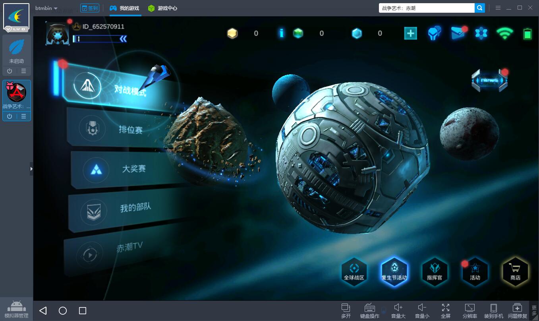This screenshot has height=321, width=539.
Task: Click the news banner icon
Action: (489, 80)
